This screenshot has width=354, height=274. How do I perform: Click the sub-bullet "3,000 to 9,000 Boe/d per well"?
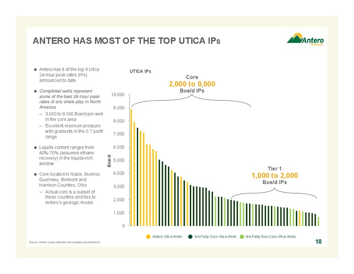(x=74, y=114)
